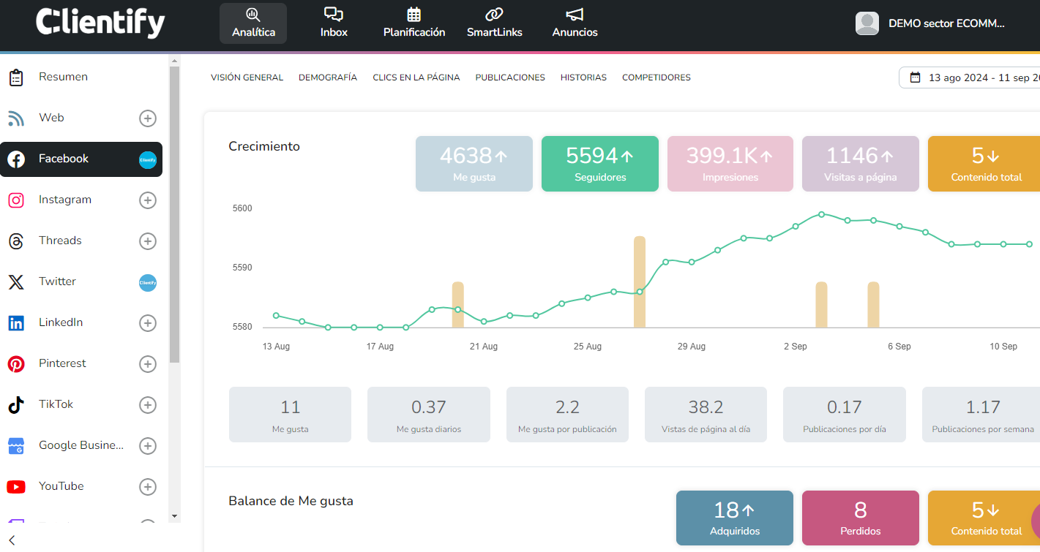Connect a Threads account with the plus button
This screenshot has height=552, width=1040.
pos(148,241)
